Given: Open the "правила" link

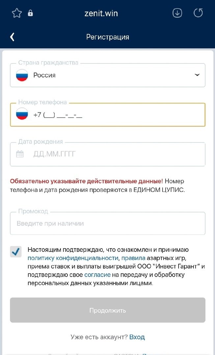Looking at the screenshot, I should pos(133,258).
